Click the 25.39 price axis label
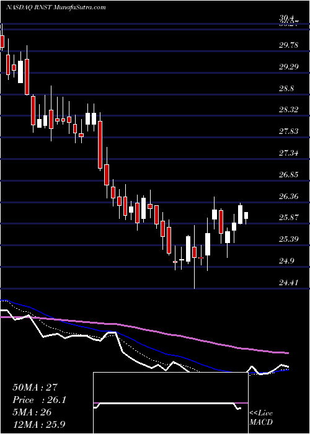The height and width of the screenshot is (434, 310). pos(289,239)
